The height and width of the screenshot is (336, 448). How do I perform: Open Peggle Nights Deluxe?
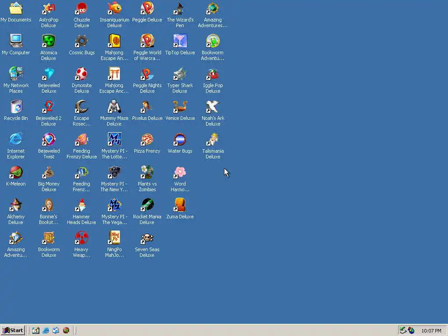(147, 73)
